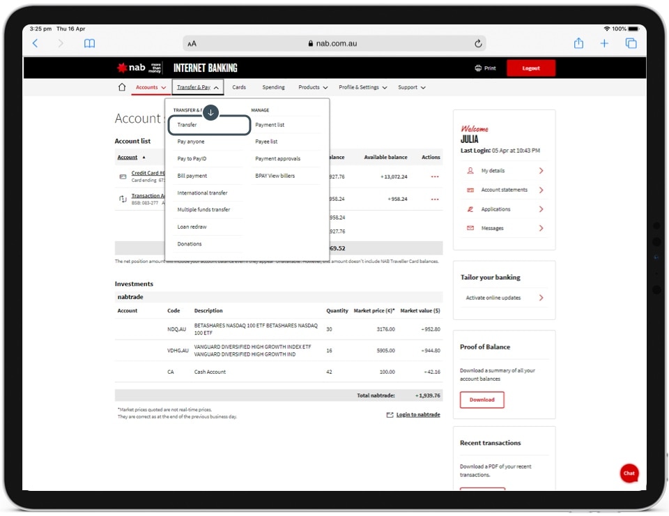This screenshot has height=516, width=669.
Task: Tap the Safari share icon
Action: pyautogui.click(x=578, y=43)
